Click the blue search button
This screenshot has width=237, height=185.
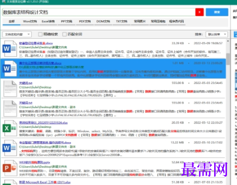point(217,12)
